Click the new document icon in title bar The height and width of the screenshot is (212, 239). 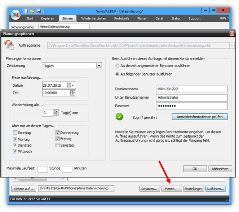26,11
